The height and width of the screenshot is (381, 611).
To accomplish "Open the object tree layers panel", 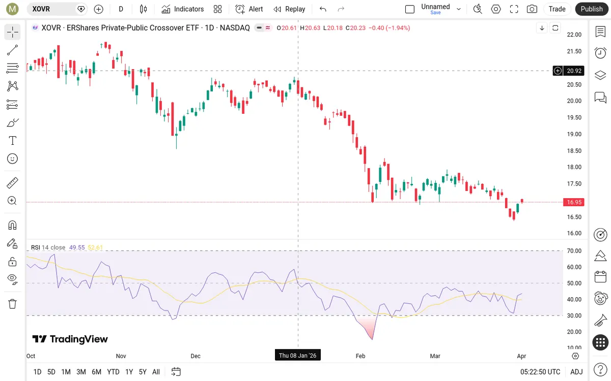I will (x=600, y=75).
